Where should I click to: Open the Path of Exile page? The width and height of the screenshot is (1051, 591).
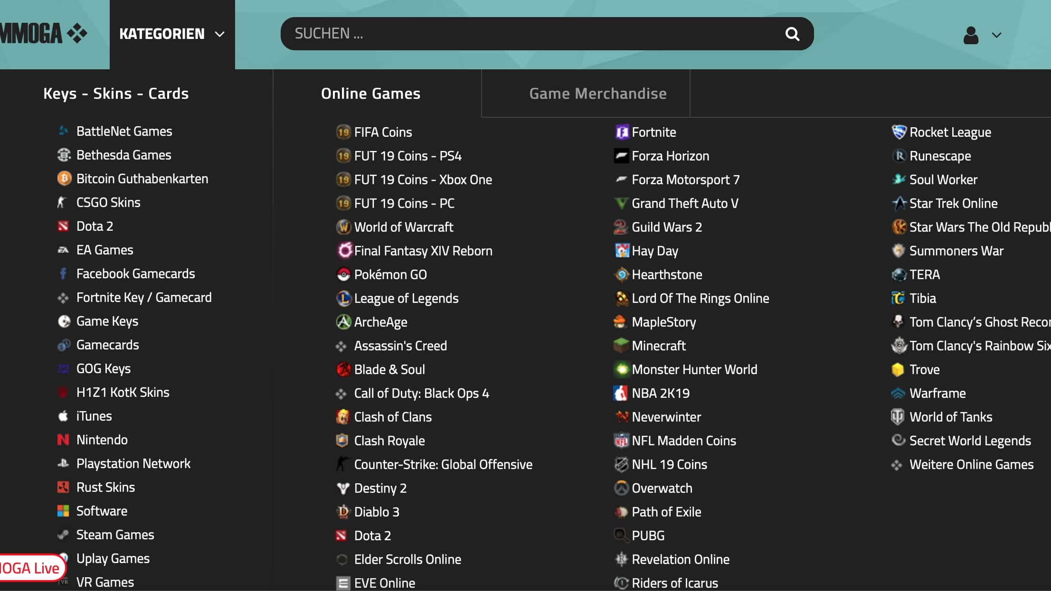point(666,512)
